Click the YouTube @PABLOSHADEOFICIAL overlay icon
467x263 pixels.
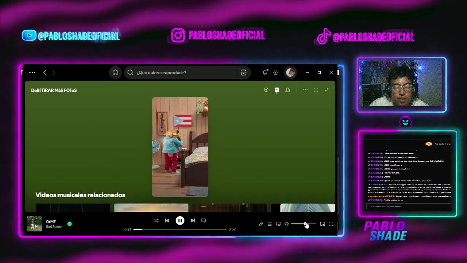29,35
